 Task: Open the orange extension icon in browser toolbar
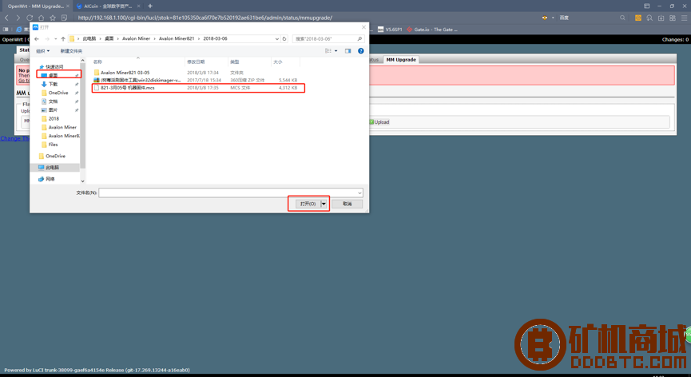click(x=637, y=18)
